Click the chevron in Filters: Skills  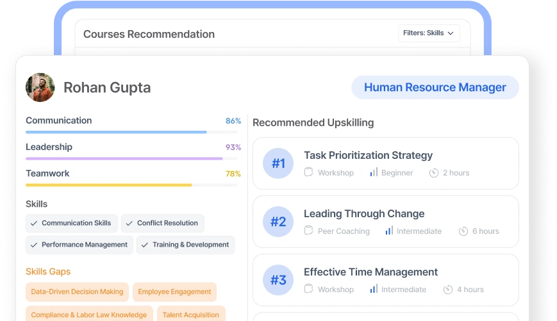[451, 33]
